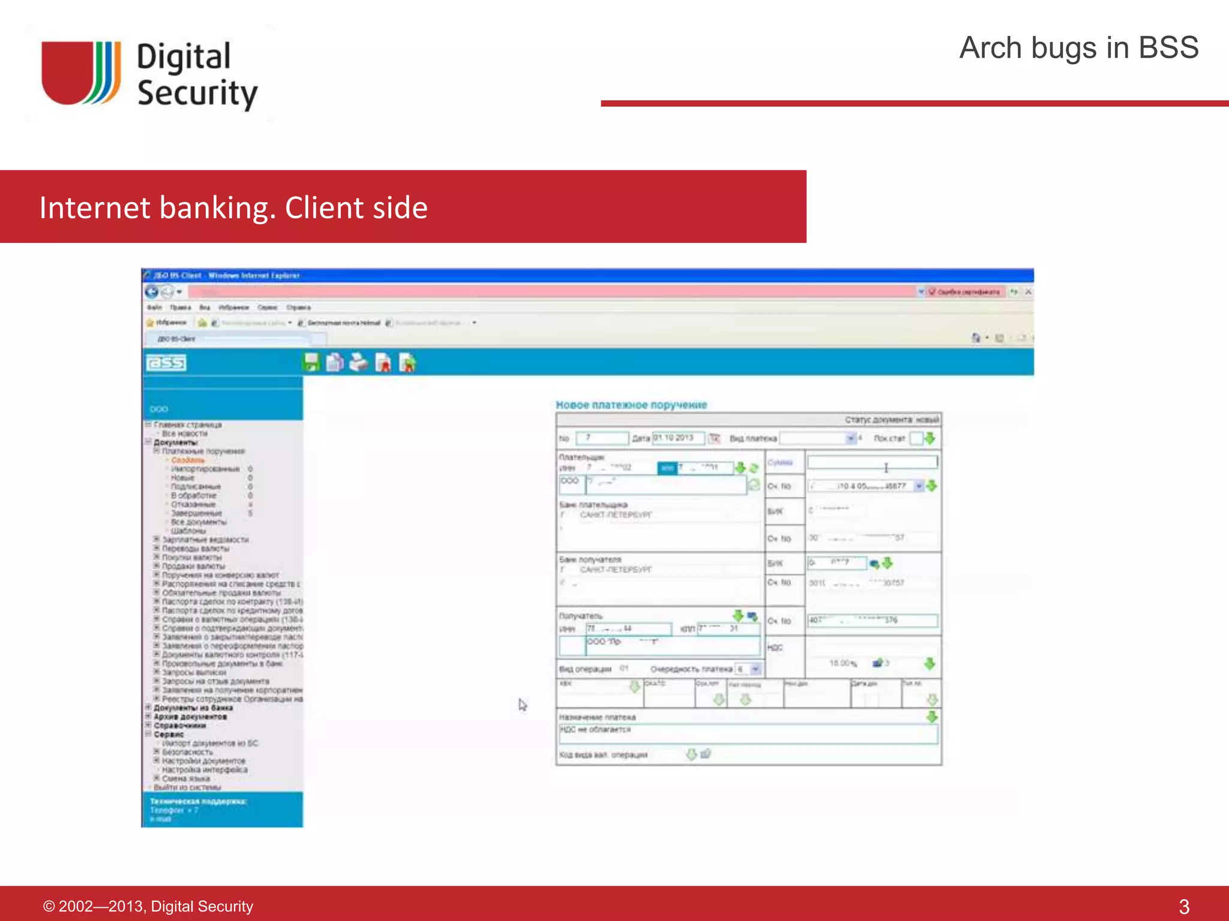Click the browser Back arrow button
The width and height of the screenshot is (1229, 921).
tap(152, 291)
